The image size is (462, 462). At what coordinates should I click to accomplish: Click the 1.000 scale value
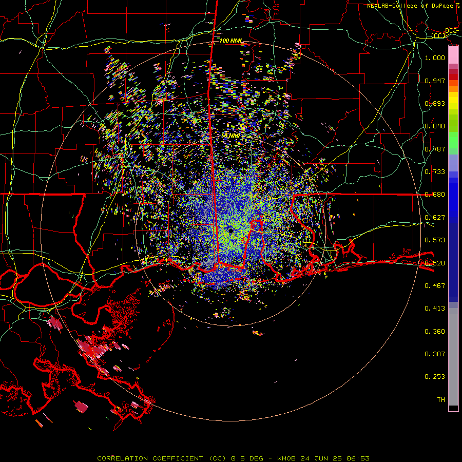tap(435, 57)
